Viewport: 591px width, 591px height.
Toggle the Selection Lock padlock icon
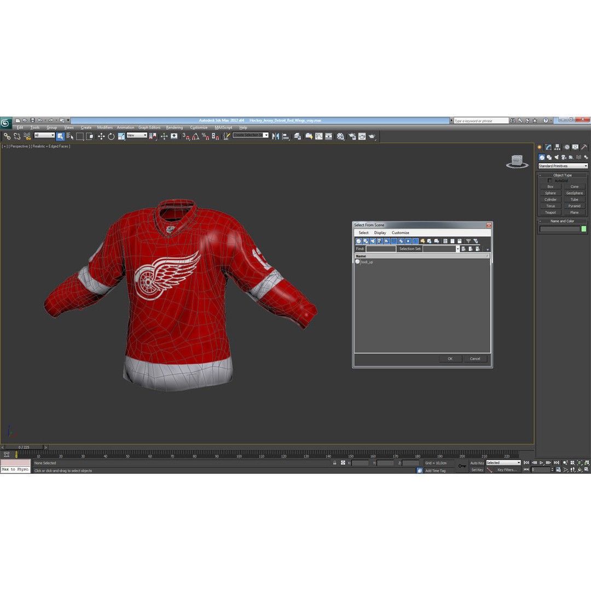point(334,462)
